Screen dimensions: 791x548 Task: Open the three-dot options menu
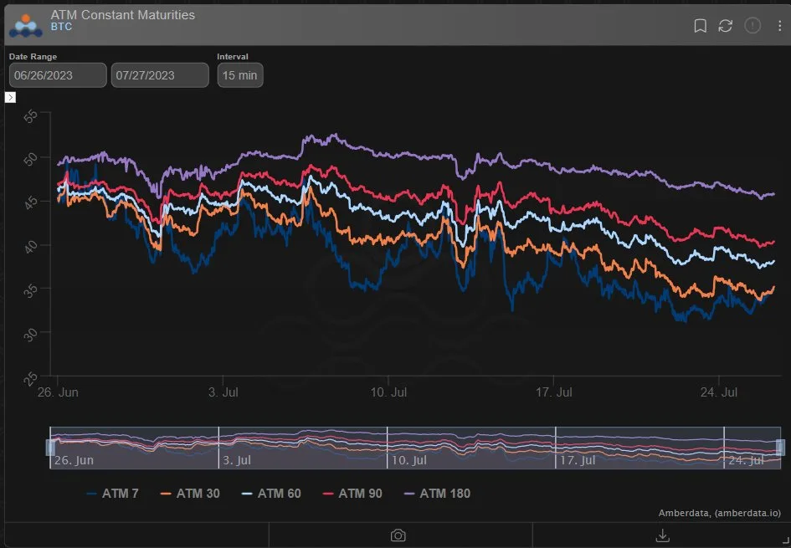(x=779, y=26)
